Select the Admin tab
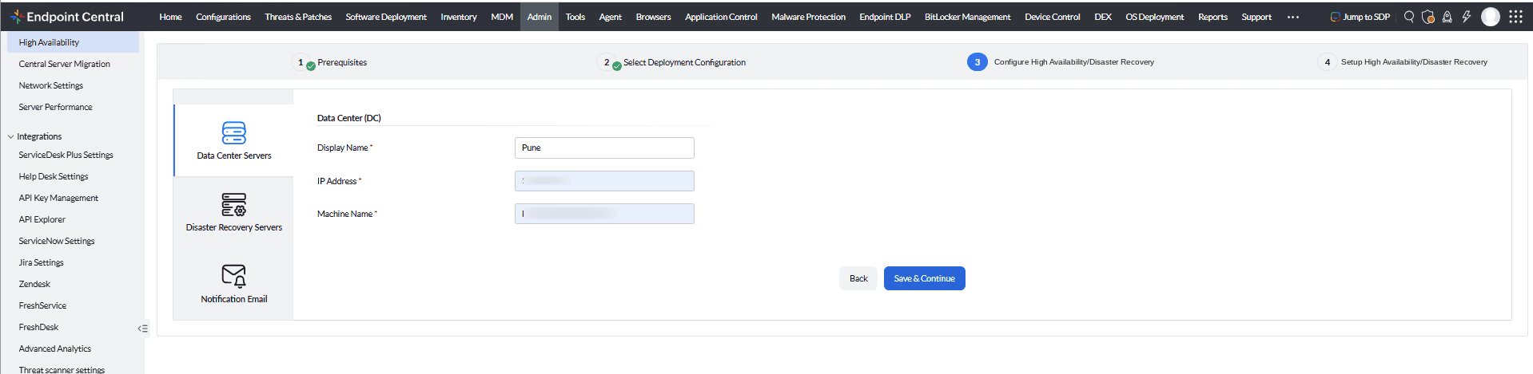 coord(540,17)
